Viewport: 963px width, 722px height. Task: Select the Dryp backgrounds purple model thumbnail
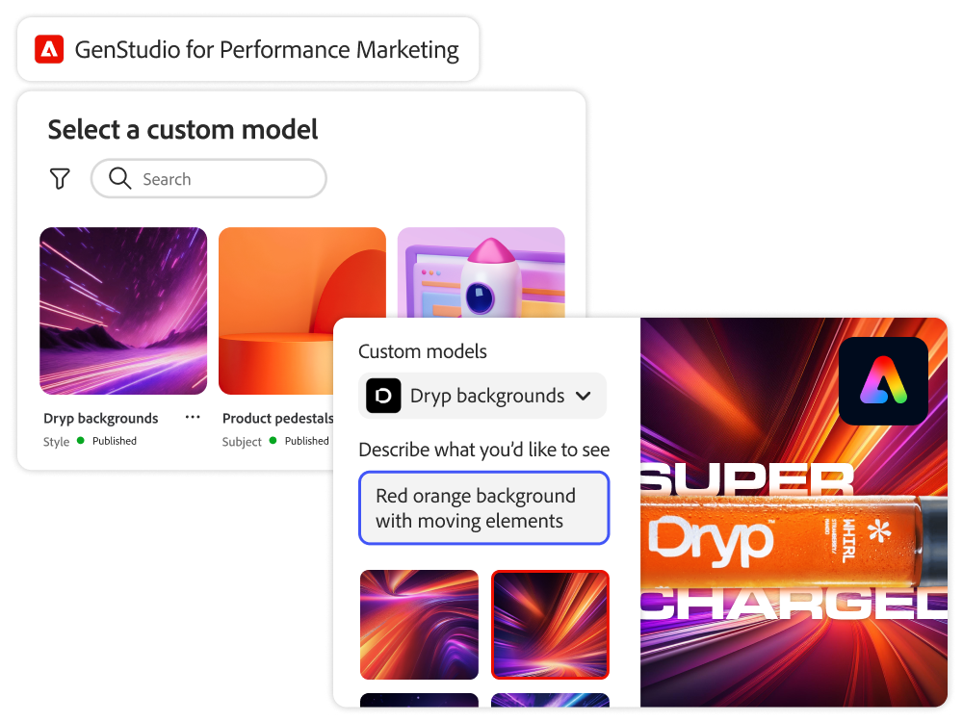tap(123, 311)
